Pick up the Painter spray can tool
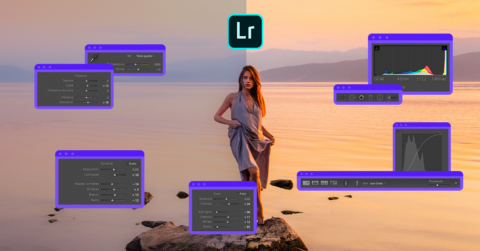The height and width of the screenshot is (251, 480). coord(346,183)
